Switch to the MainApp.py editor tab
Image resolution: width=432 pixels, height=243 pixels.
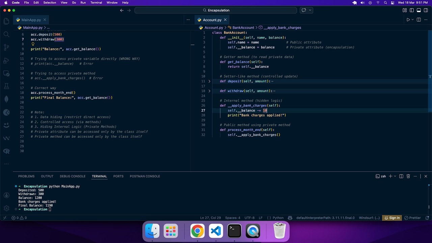pyautogui.click(x=31, y=20)
